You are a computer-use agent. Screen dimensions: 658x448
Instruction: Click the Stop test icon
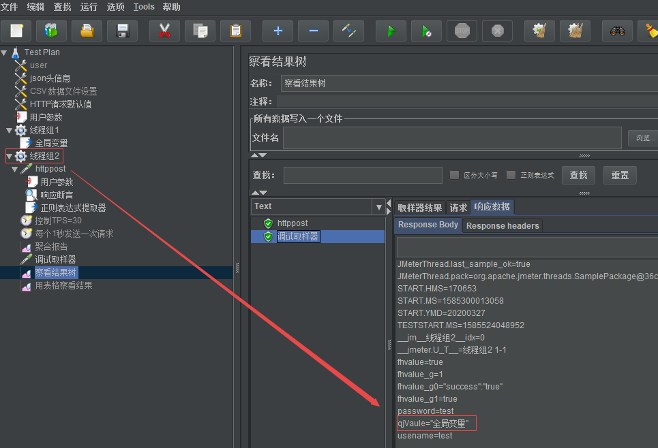click(x=462, y=31)
